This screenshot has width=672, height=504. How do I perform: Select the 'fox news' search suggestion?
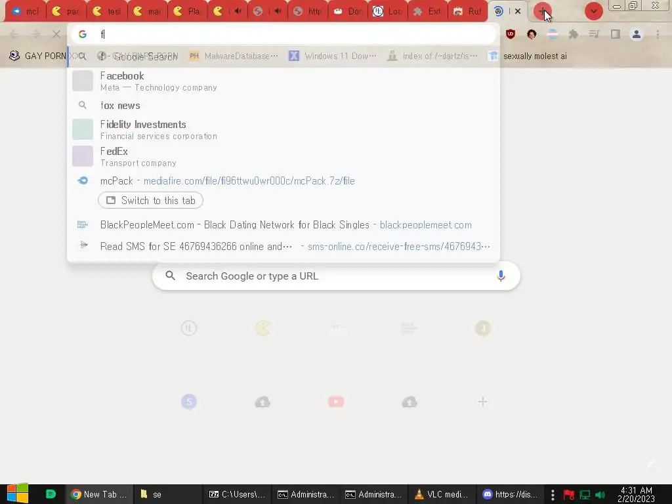click(x=283, y=106)
